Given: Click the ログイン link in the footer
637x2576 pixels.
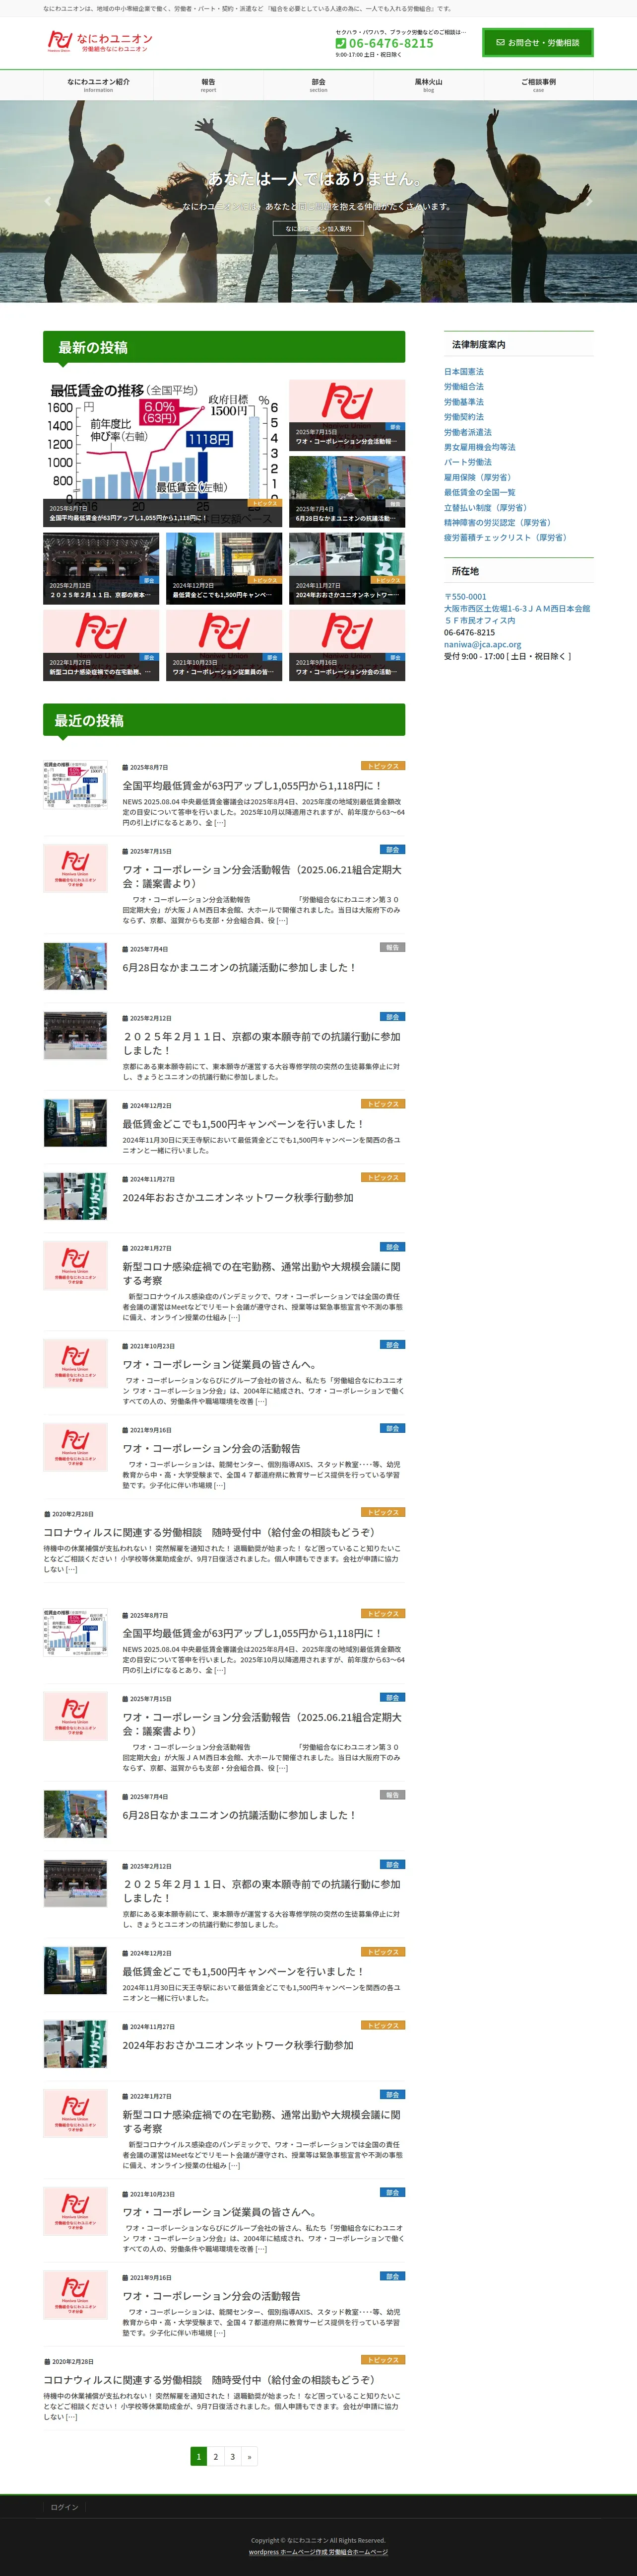Looking at the screenshot, I should (64, 2507).
